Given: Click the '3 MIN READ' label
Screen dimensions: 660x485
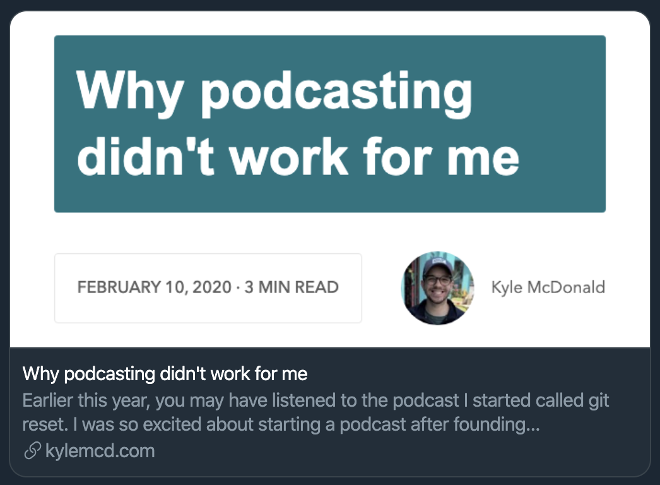Looking at the screenshot, I should 292,287.
